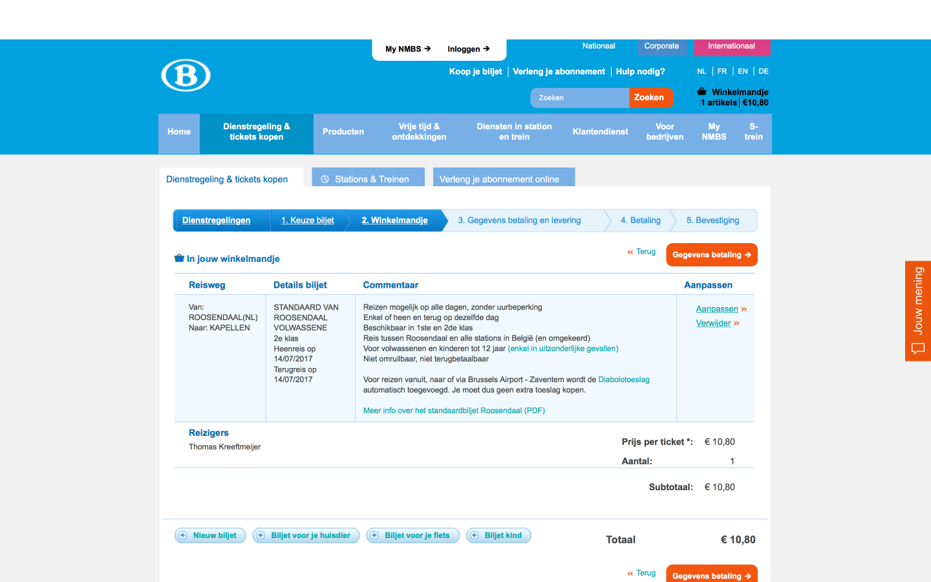Screen dimensions: 931x582
Task: Switch language to NL
Action: (701, 71)
